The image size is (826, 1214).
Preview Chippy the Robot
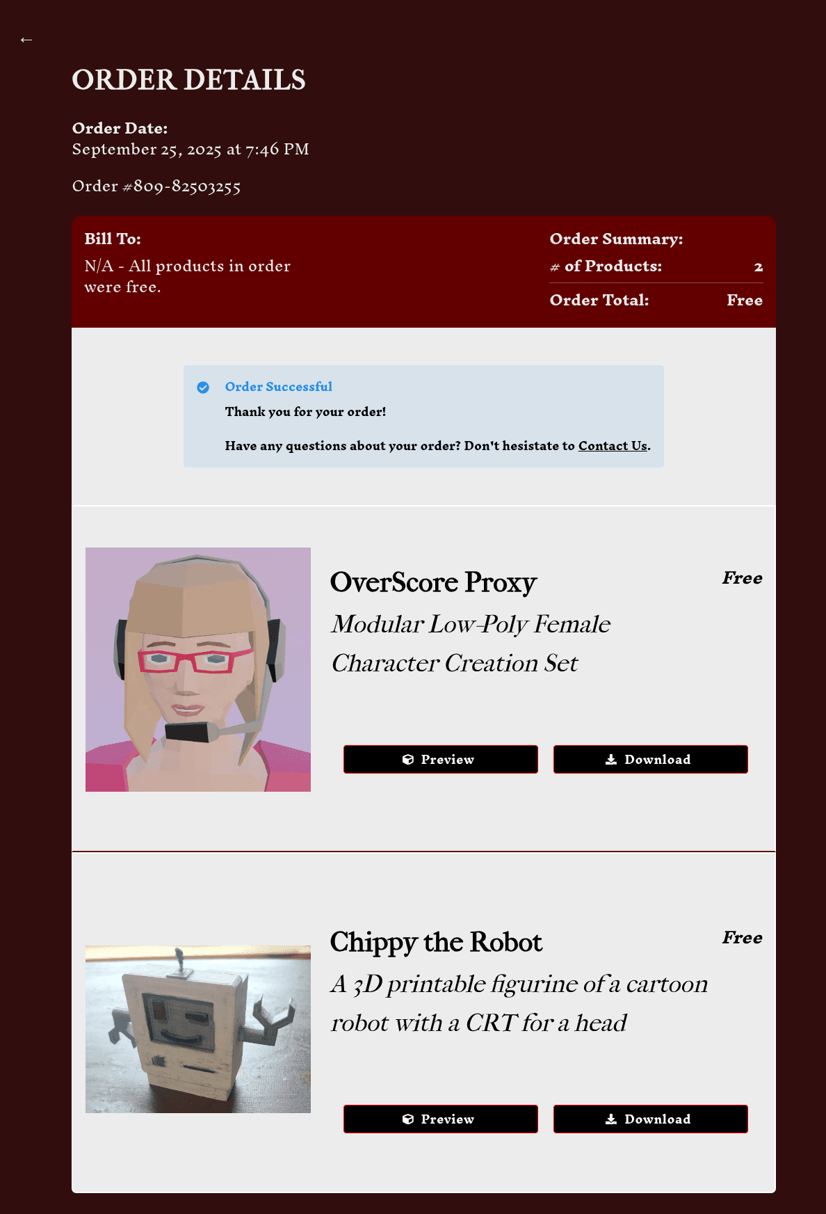(441, 1119)
